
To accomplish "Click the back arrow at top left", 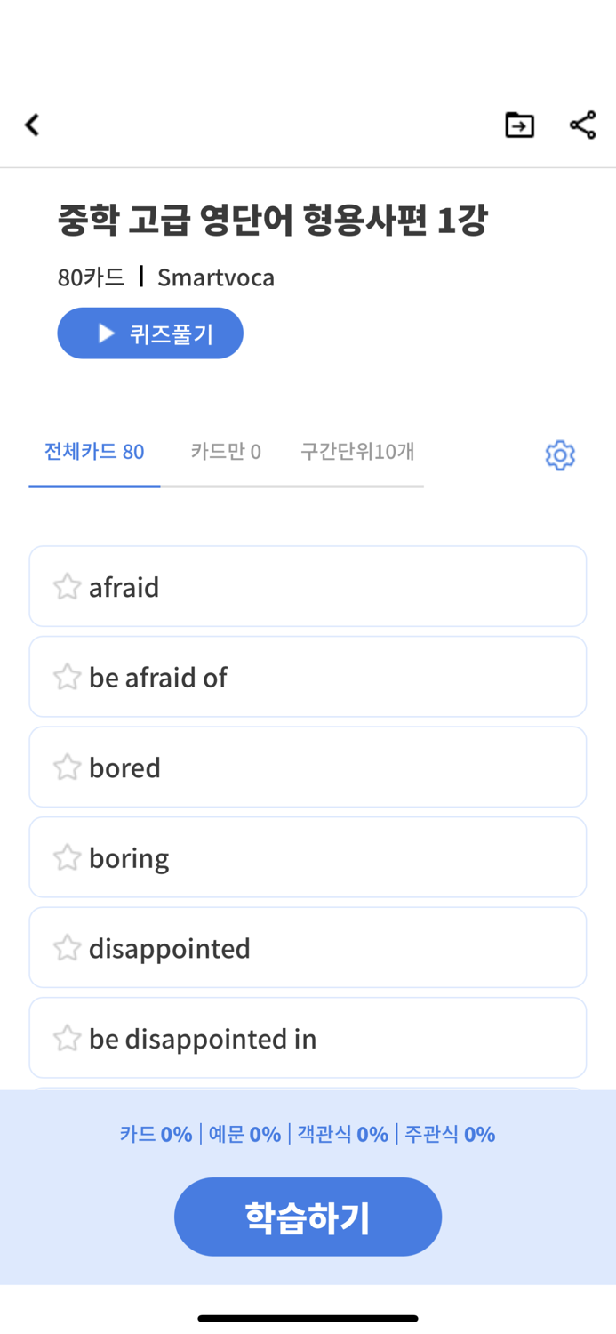I will point(32,125).
